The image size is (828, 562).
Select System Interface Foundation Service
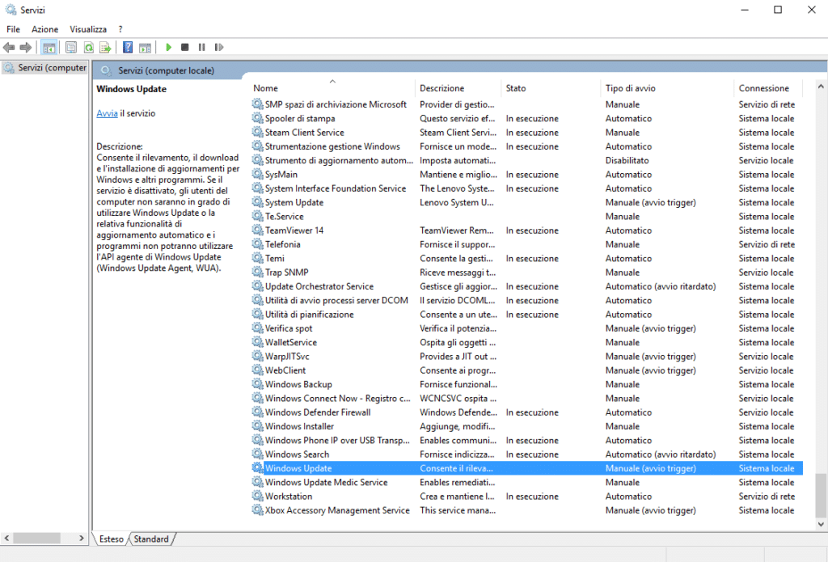[x=527, y=188]
